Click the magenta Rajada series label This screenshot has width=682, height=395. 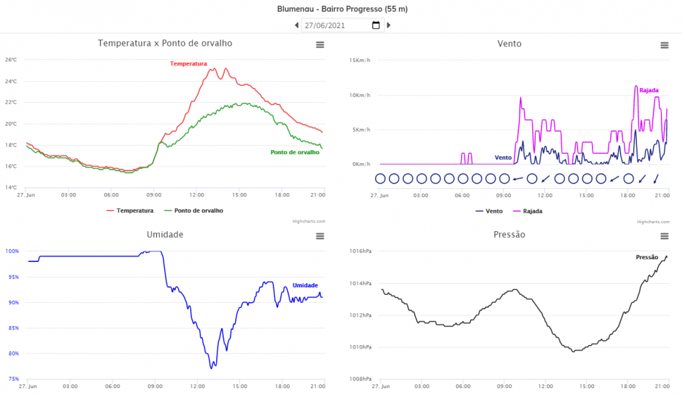click(649, 90)
